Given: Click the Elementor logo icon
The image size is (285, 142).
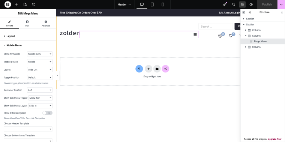Looking at the screenshot, I should pyautogui.click(x=7, y=4).
